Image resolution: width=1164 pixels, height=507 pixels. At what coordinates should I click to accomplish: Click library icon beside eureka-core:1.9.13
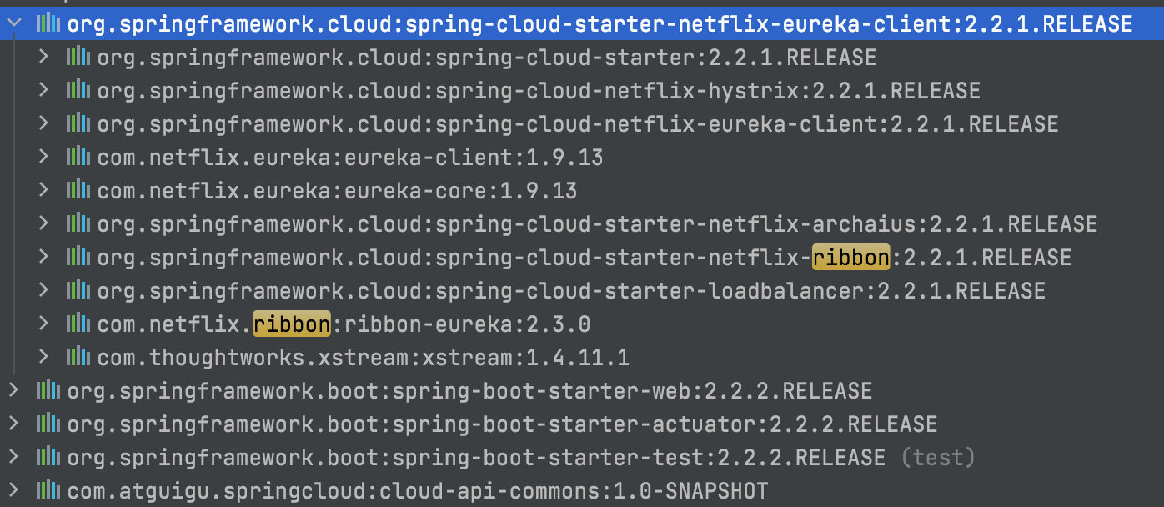click(78, 189)
